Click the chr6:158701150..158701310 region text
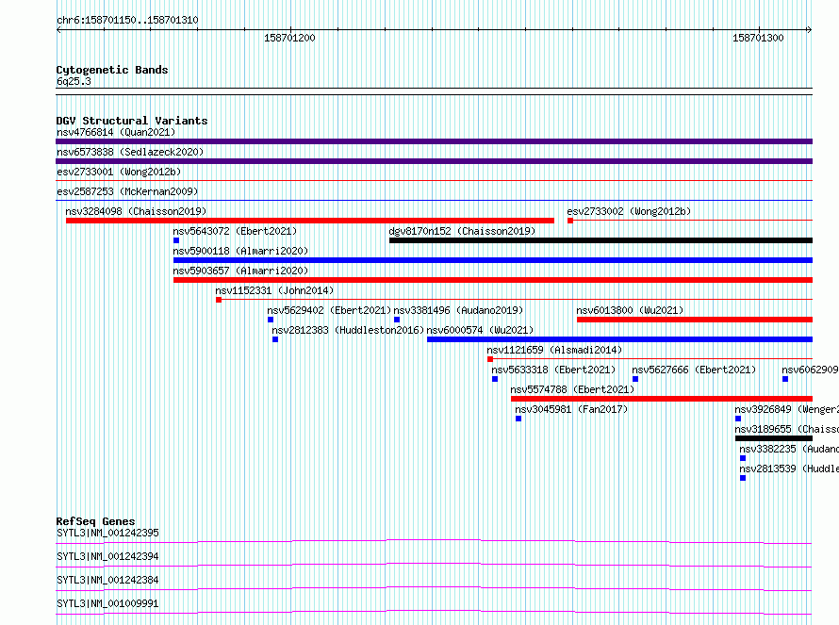839x625 pixels. [127, 21]
